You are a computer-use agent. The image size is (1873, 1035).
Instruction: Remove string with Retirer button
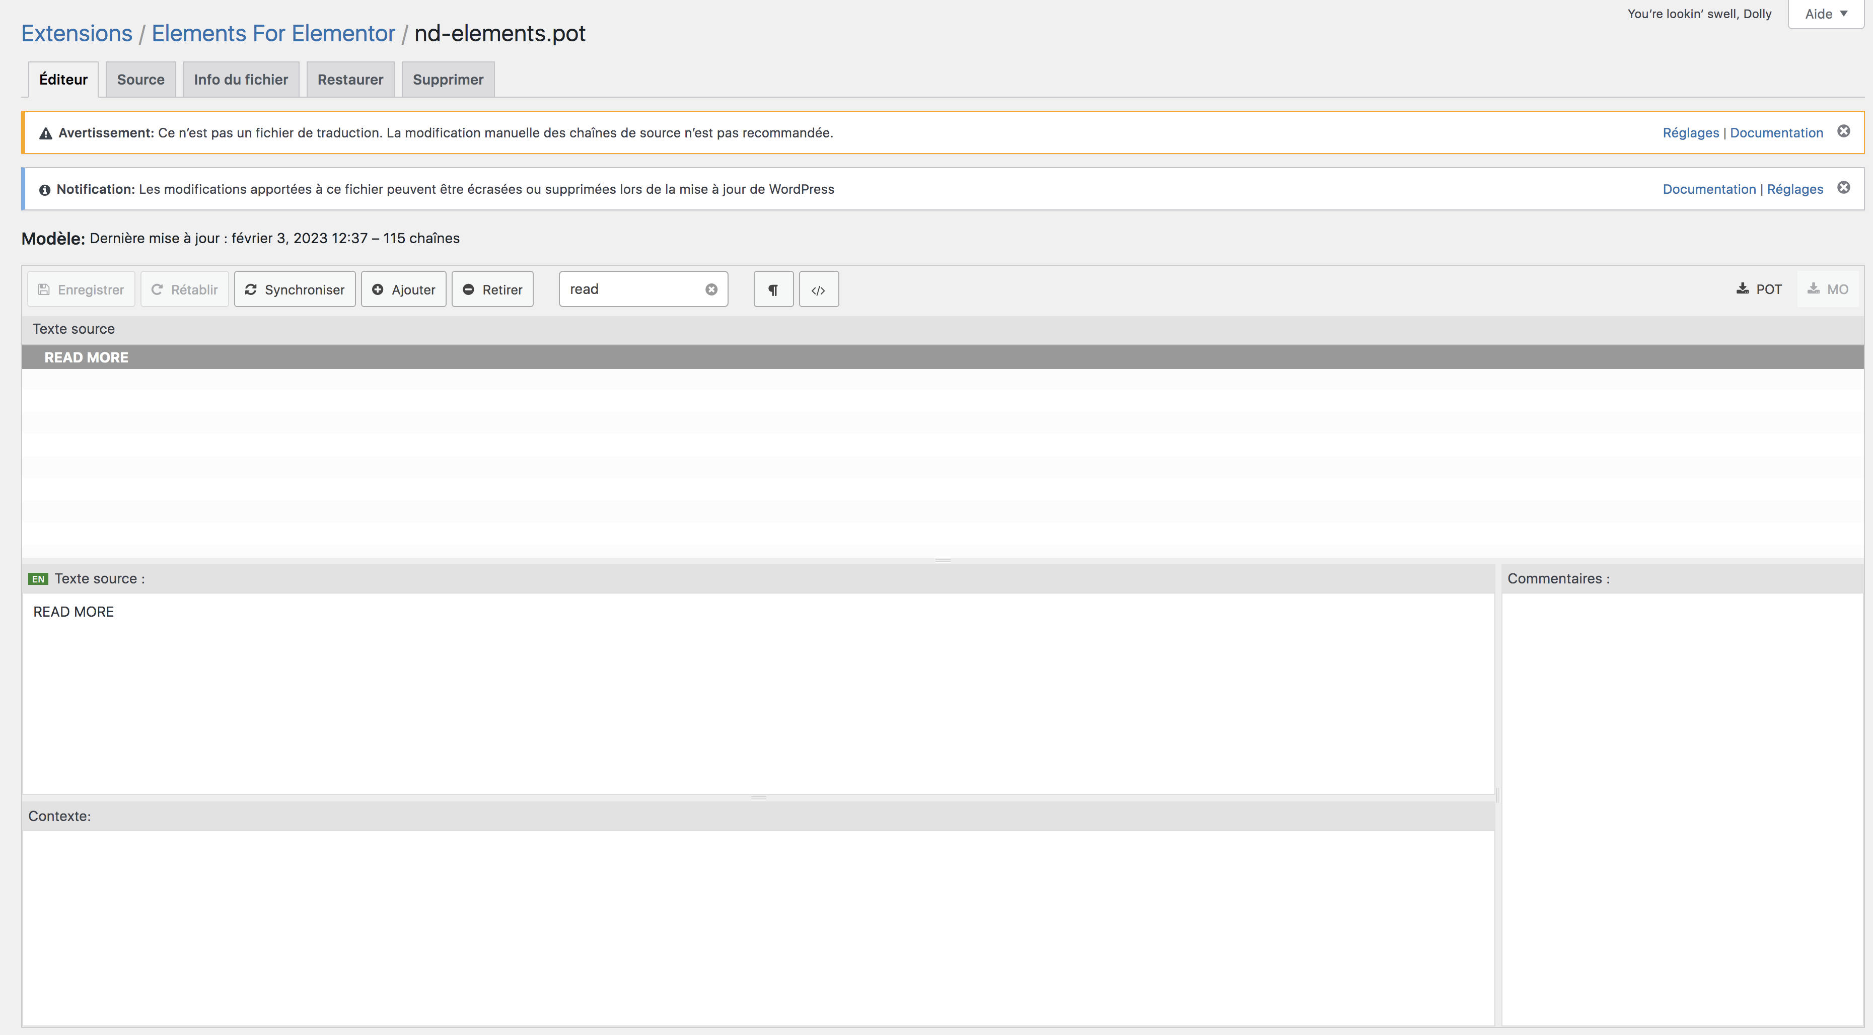point(492,289)
